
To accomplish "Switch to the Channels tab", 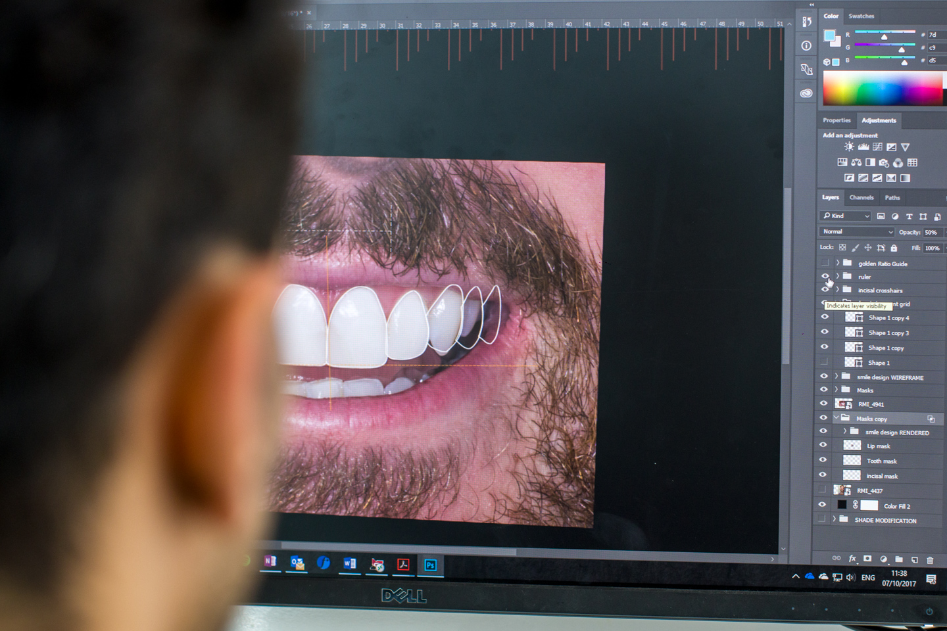I will (862, 198).
